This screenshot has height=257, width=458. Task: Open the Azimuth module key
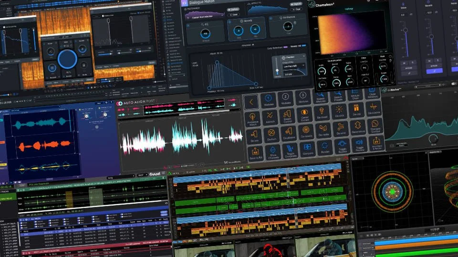point(270,118)
